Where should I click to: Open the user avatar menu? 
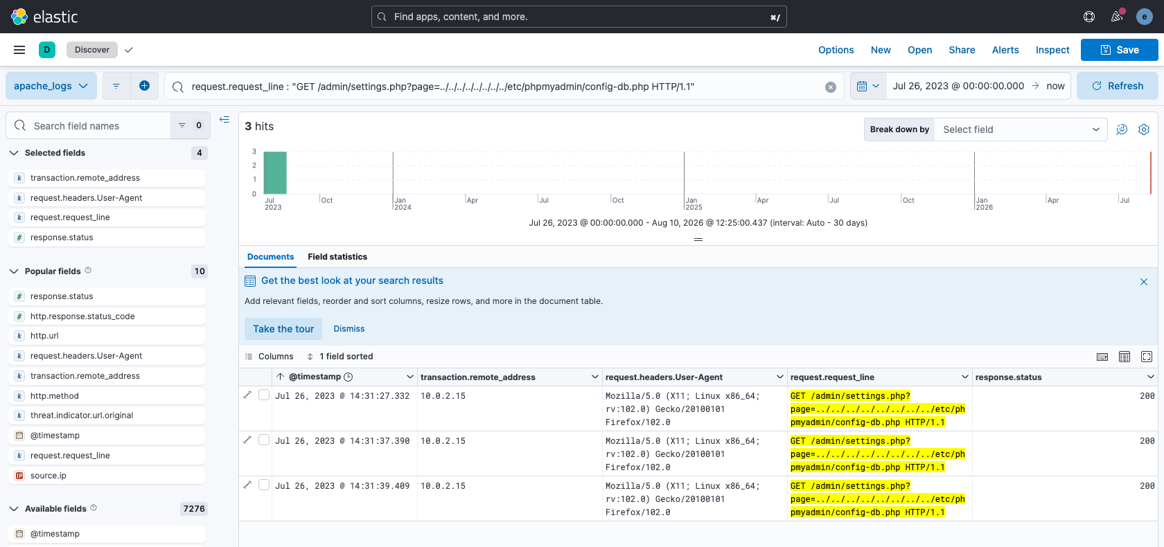[1145, 17]
